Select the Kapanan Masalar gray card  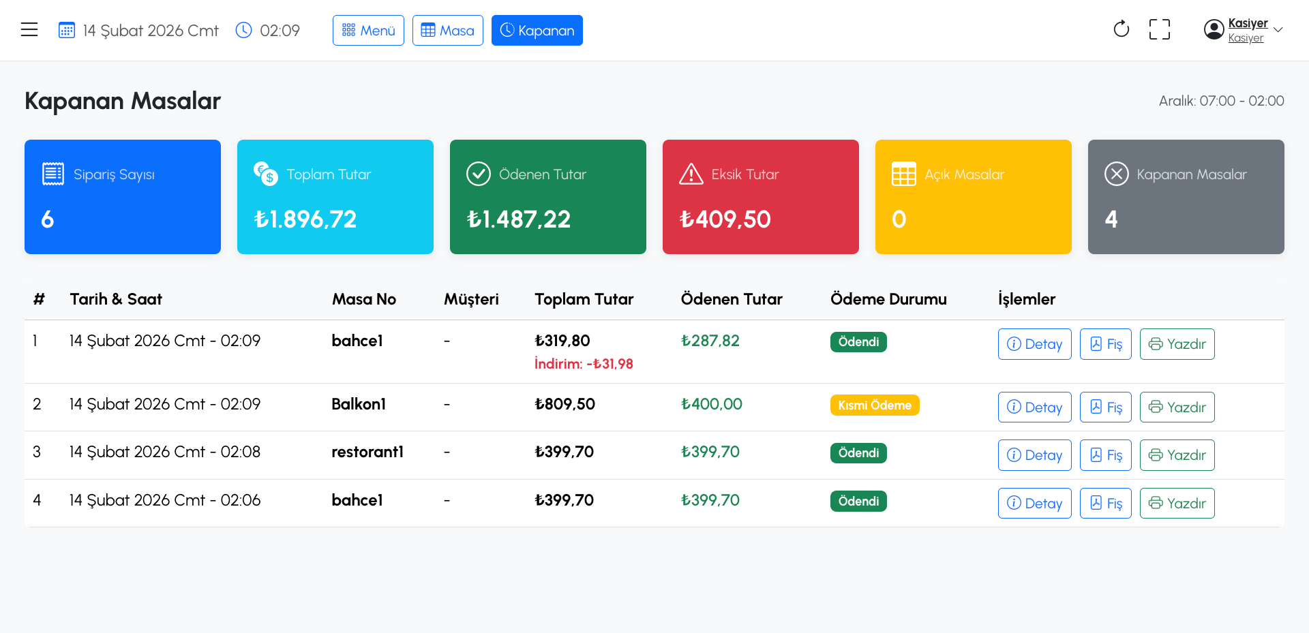pyautogui.click(x=1186, y=197)
